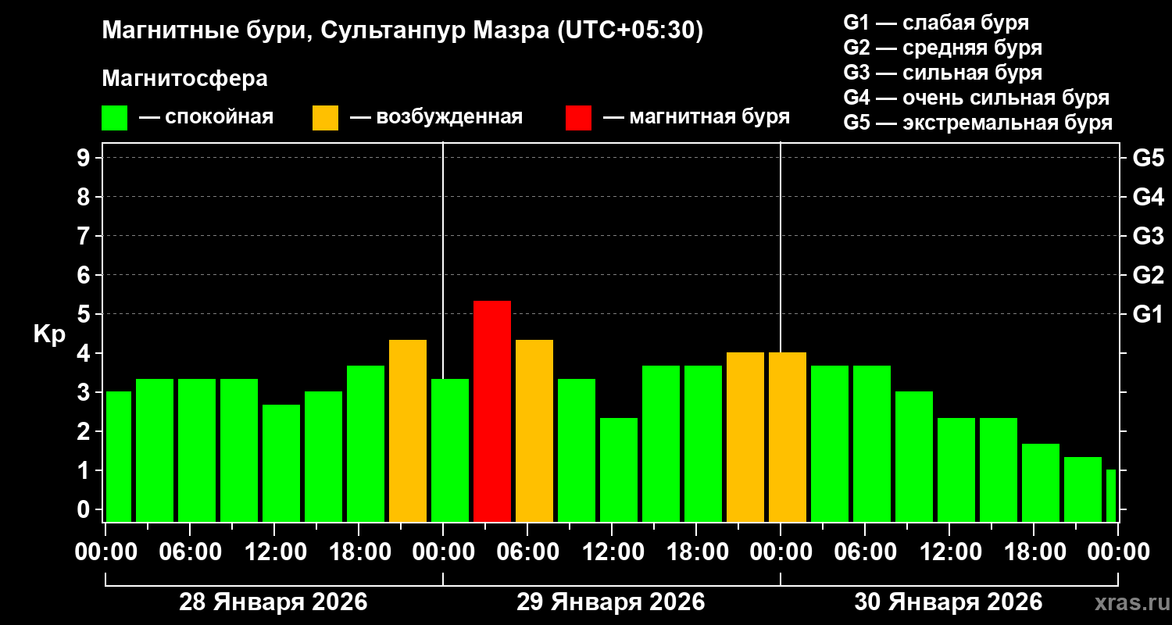Click the 'G3' right-axis label

1149,236
